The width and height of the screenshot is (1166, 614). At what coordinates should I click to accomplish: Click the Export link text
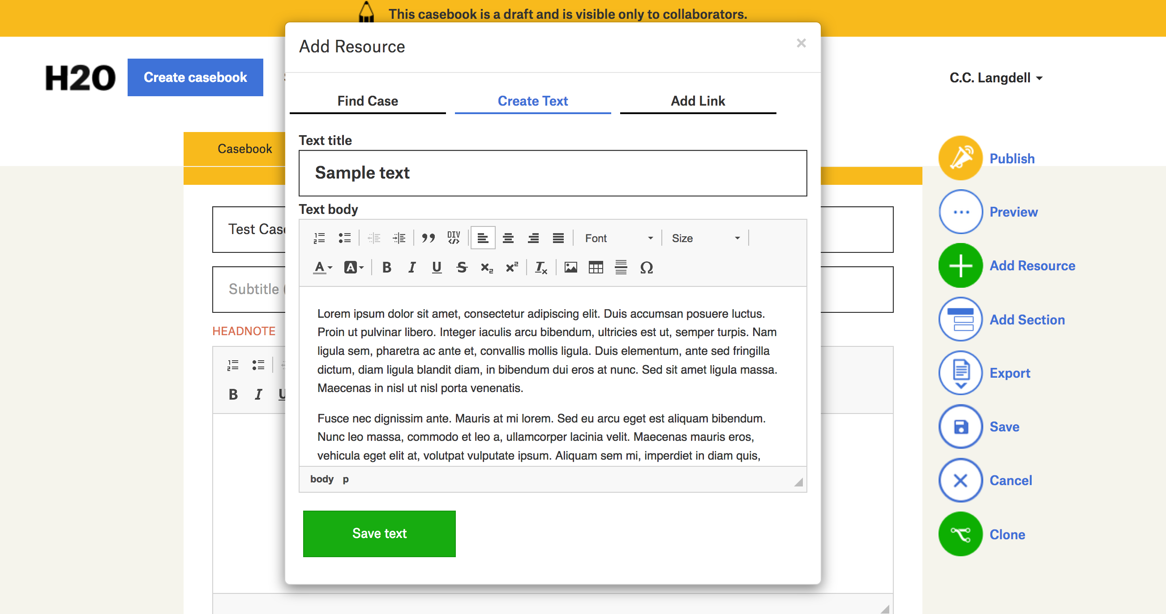[x=1010, y=373]
